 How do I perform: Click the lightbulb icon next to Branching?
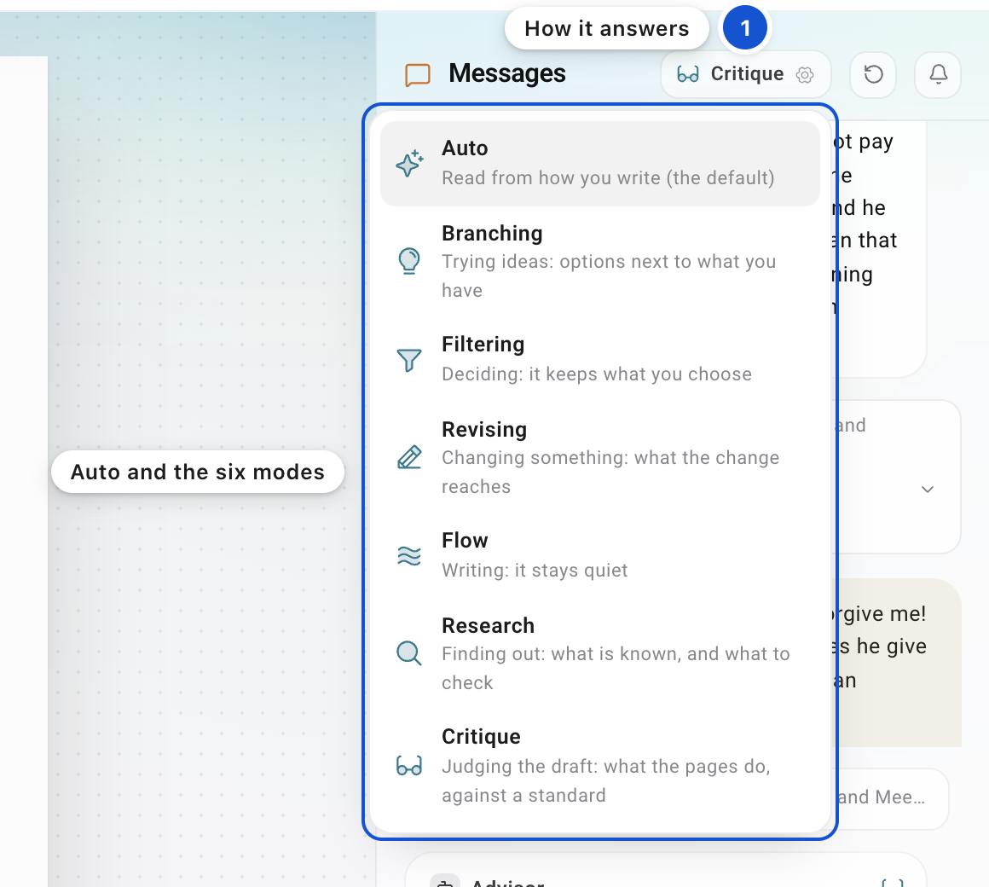click(408, 261)
